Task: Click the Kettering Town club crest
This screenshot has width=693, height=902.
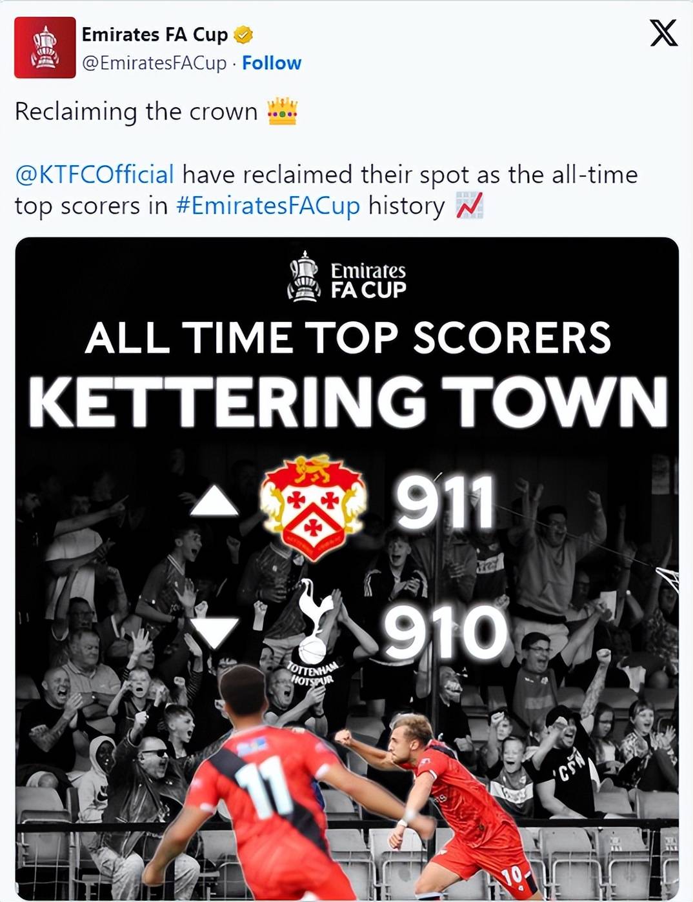Action: point(313,507)
